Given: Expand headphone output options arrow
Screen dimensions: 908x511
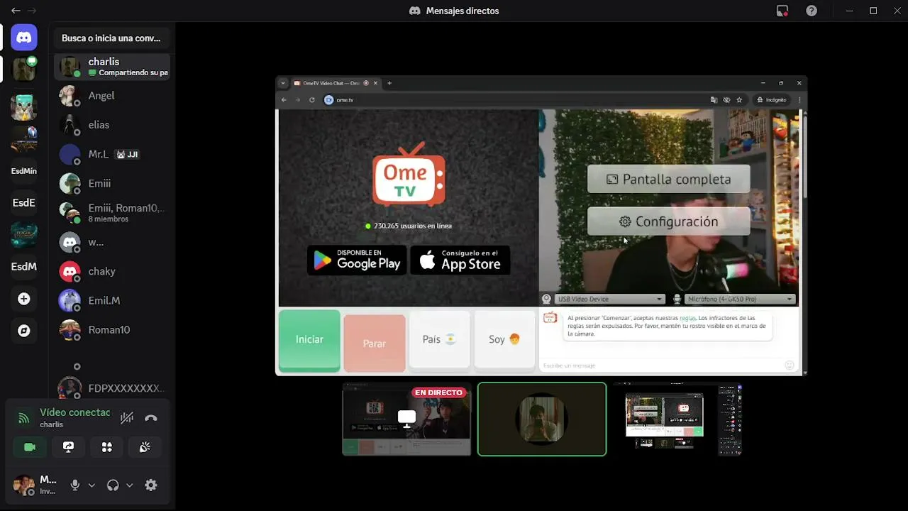Looking at the screenshot, I should pos(129,485).
